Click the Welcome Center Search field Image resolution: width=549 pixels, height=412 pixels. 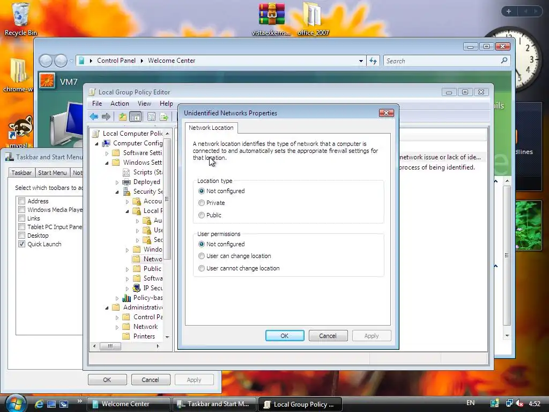(x=447, y=61)
